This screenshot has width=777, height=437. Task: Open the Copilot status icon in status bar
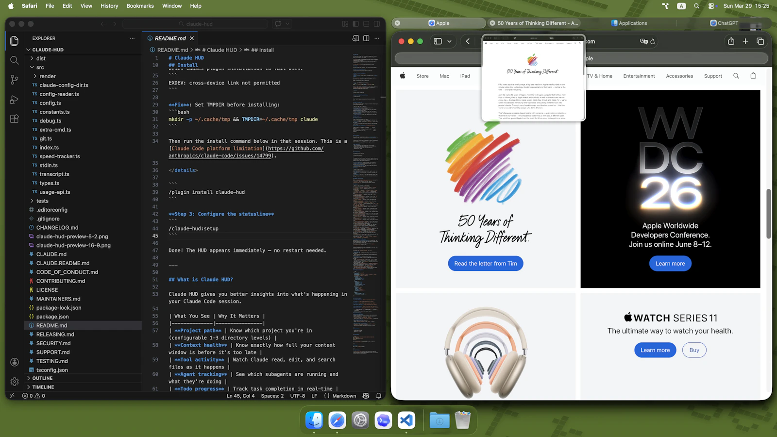[366, 396]
